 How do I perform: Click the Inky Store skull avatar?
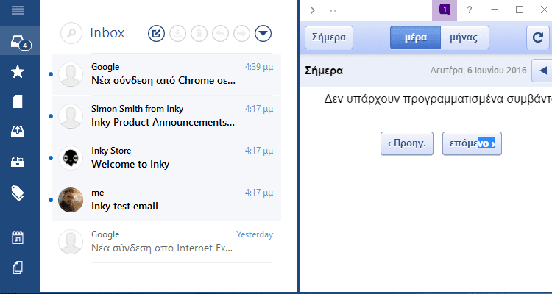(71, 158)
